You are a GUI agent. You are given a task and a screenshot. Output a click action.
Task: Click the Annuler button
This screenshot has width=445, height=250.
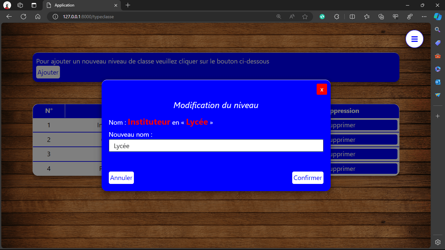(121, 178)
